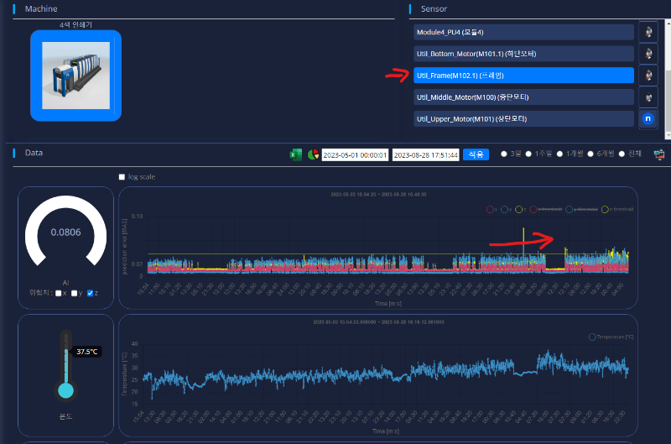Toggle z-threshold in chart legend
Image resolution: width=671 pixels, height=444 pixels.
[617, 209]
